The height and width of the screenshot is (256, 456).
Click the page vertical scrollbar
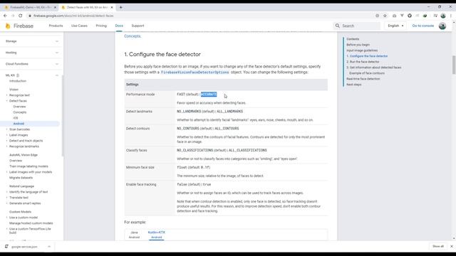pos(454,65)
